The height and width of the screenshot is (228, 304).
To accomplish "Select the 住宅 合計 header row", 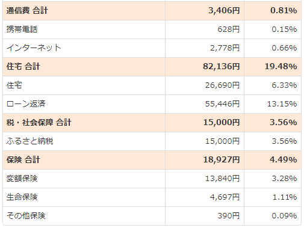I will 152,67.
